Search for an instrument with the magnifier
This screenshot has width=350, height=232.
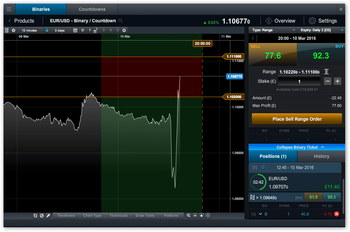(x=120, y=20)
